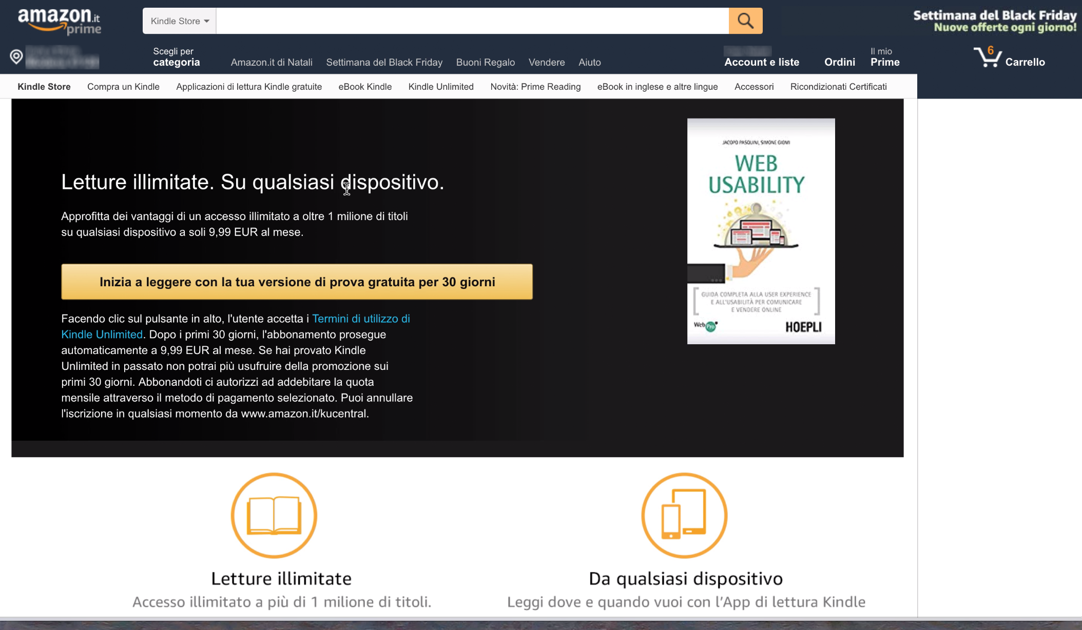Expand the Kindle Store search category dropdown

point(180,21)
